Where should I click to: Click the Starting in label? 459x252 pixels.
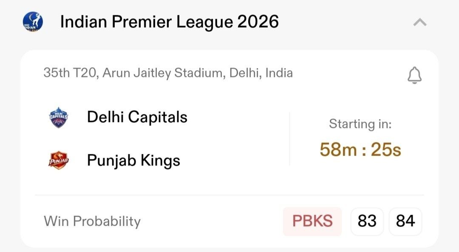coord(360,124)
